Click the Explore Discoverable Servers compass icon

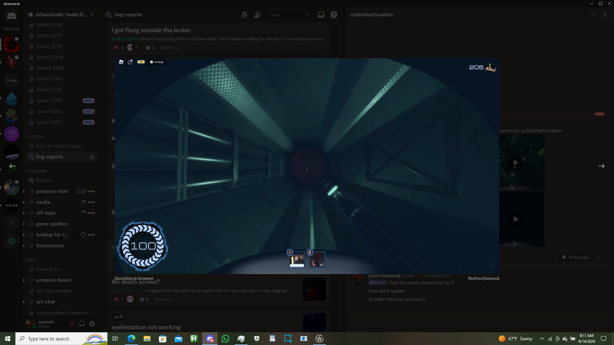tap(12, 241)
